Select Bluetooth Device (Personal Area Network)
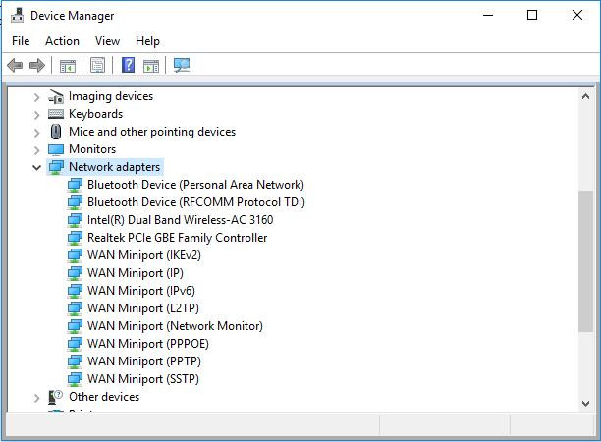This screenshot has height=442, width=601. pyautogui.click(x=194, y=185)
